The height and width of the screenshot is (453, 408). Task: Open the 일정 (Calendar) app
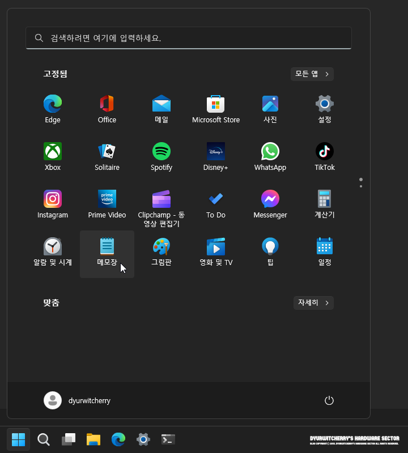click(325, 252)
